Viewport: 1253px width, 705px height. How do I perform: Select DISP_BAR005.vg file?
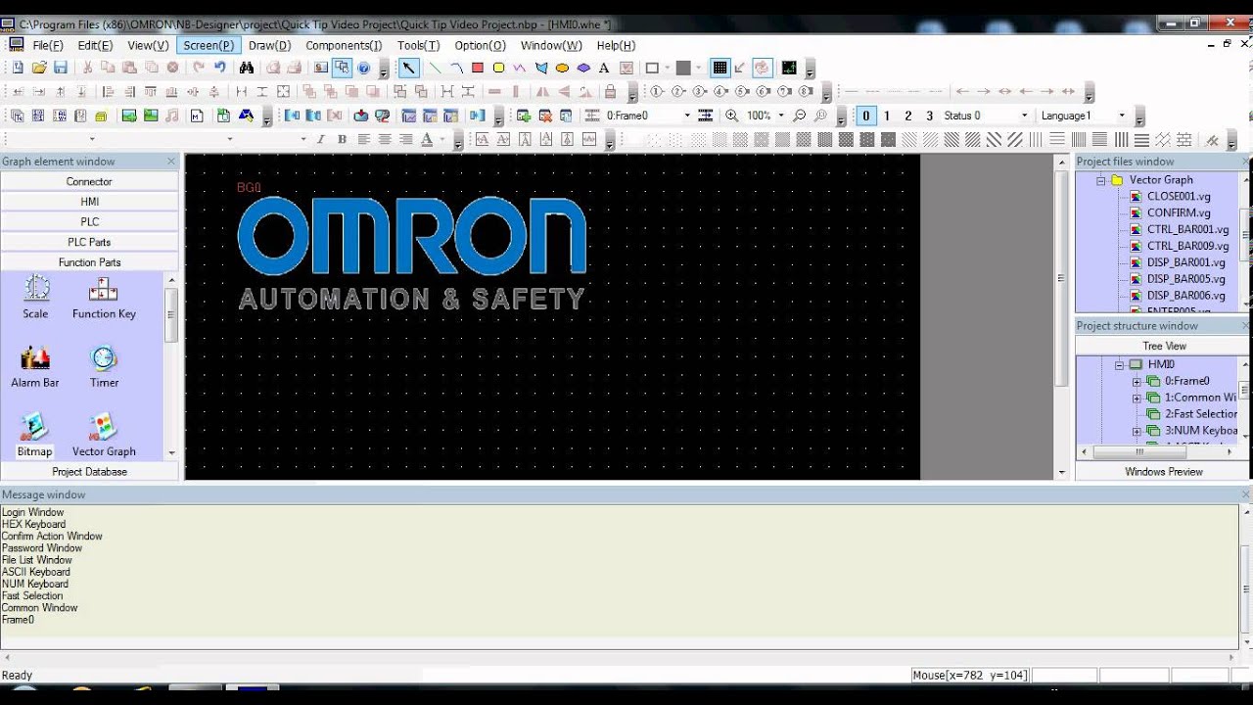coord(1185,279)
